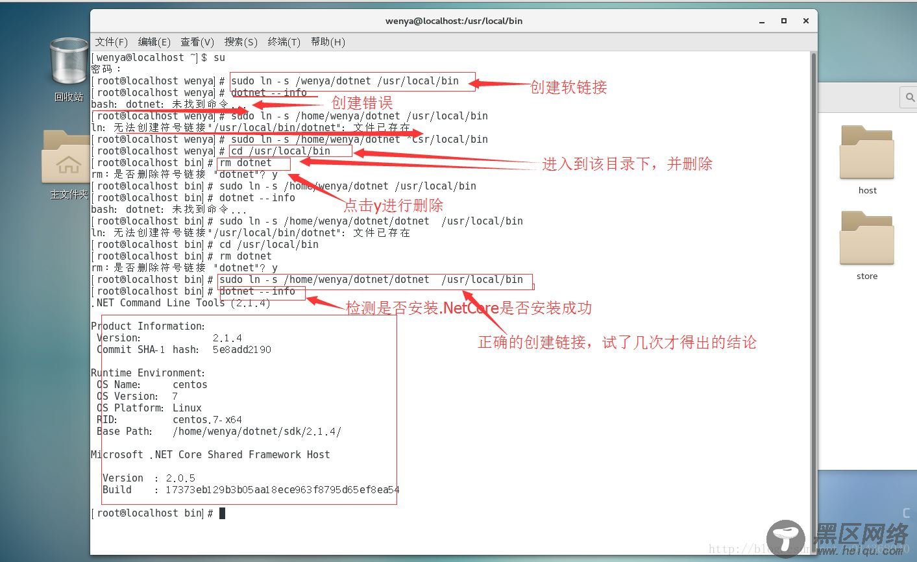Open the 终端(T) menu
Viewport: 917px width, 562px height.
click(x=284, y=42)
